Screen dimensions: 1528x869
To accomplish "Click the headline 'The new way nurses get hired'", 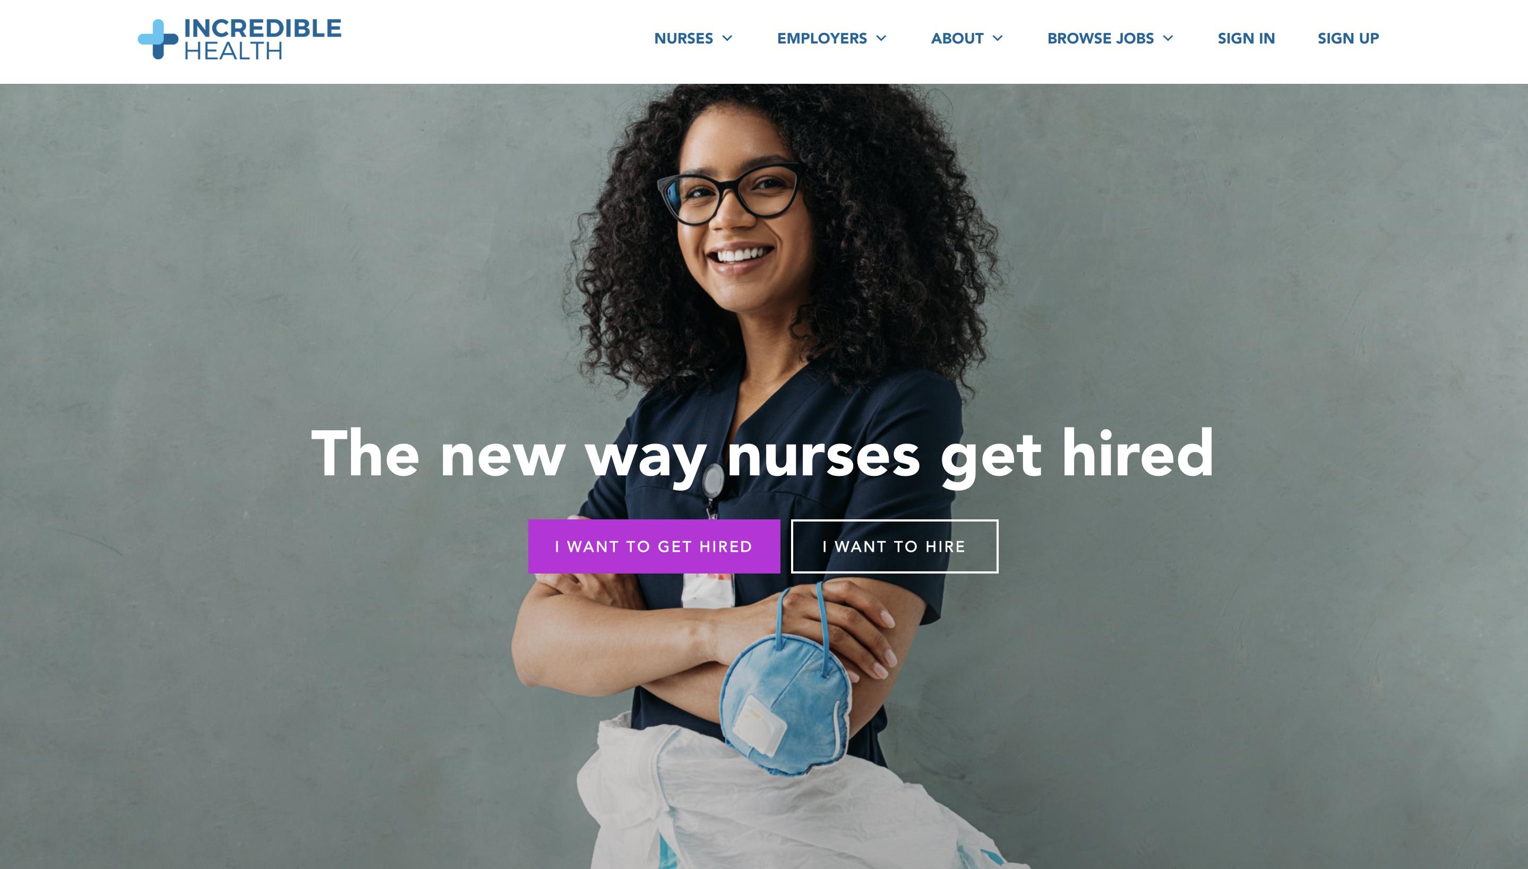I will (x=762, y=455).
